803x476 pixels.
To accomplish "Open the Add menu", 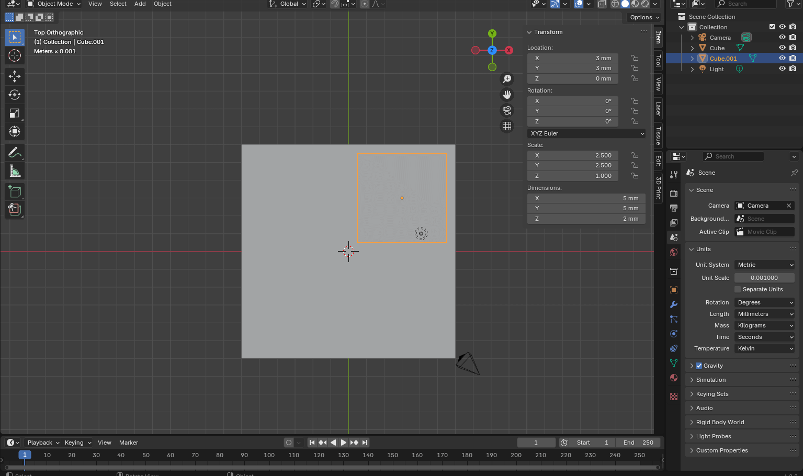I will (x=140, y=4).
